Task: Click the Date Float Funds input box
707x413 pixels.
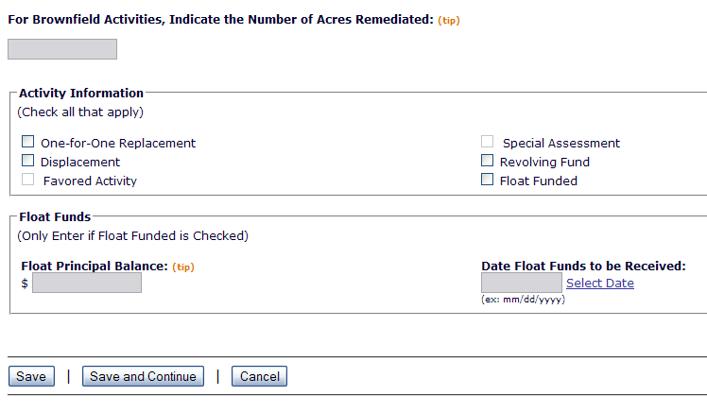Action: tap(522, 283)
